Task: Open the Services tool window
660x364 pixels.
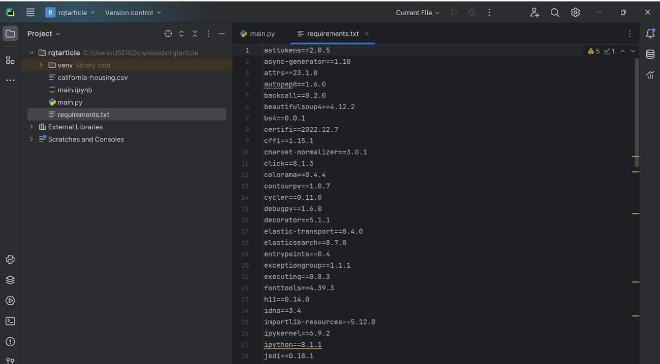Action: point(10,301)
